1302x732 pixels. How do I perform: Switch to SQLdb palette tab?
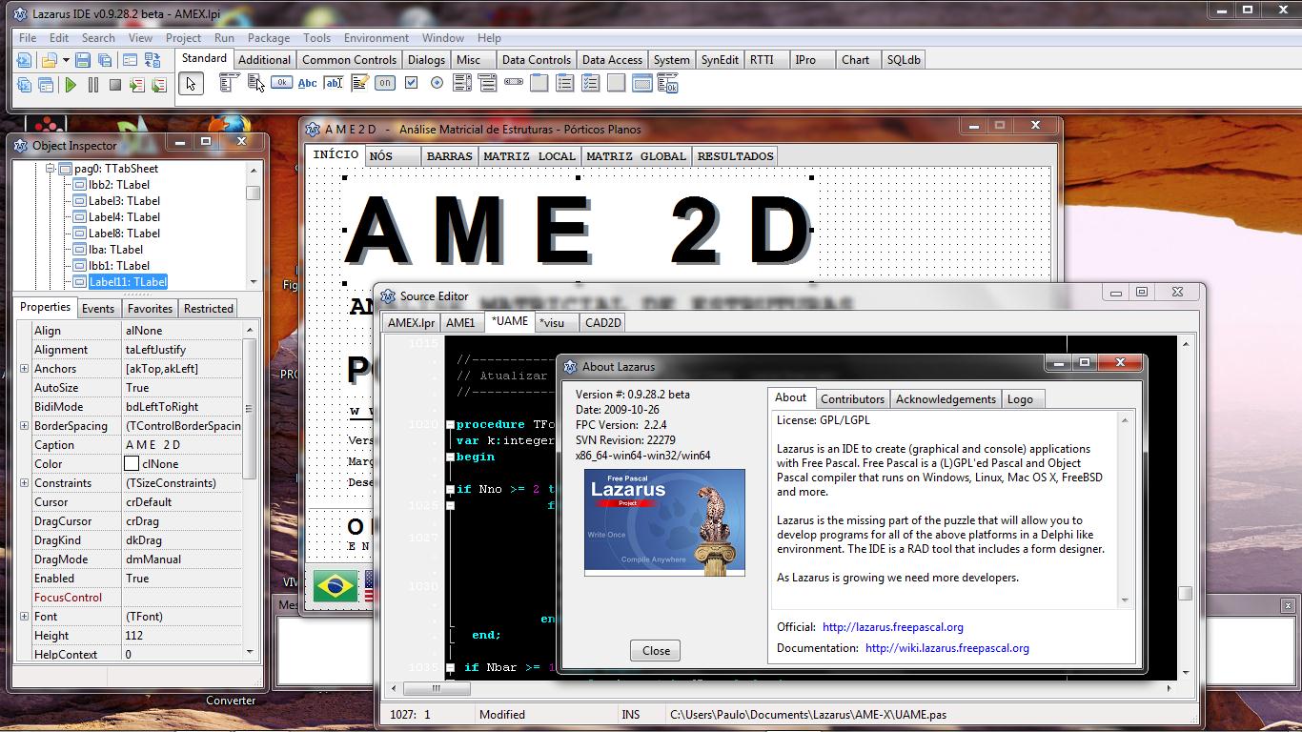point(903,59)
